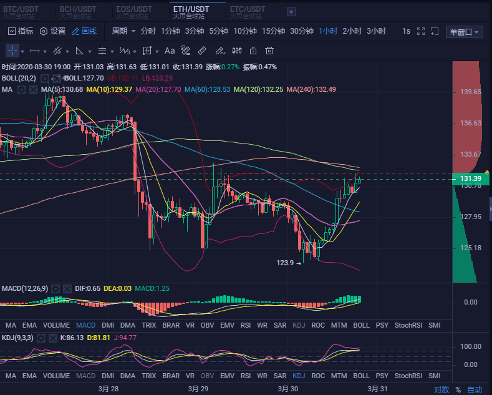Screen dimensions: 492x395
Task: Open KDJ indicator settings gear
Action: point(41,338)
